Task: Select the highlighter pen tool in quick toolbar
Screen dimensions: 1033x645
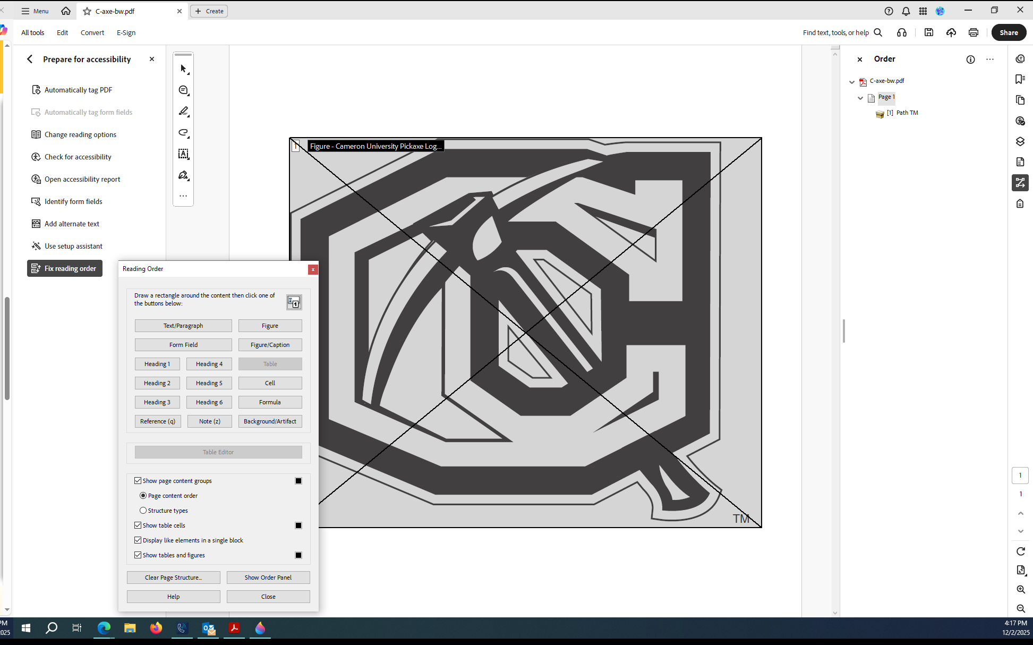Action: (x=183, y=111)
